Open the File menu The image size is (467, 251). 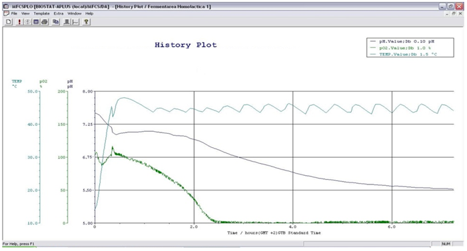tap(14, 13)
